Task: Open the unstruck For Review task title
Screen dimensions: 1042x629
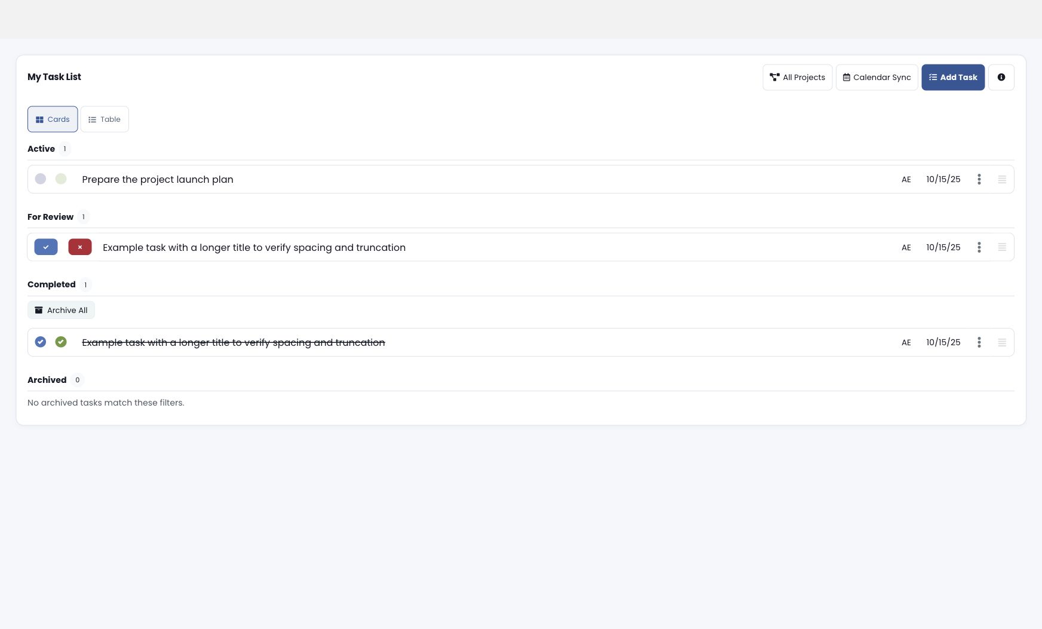Action: 254,247
